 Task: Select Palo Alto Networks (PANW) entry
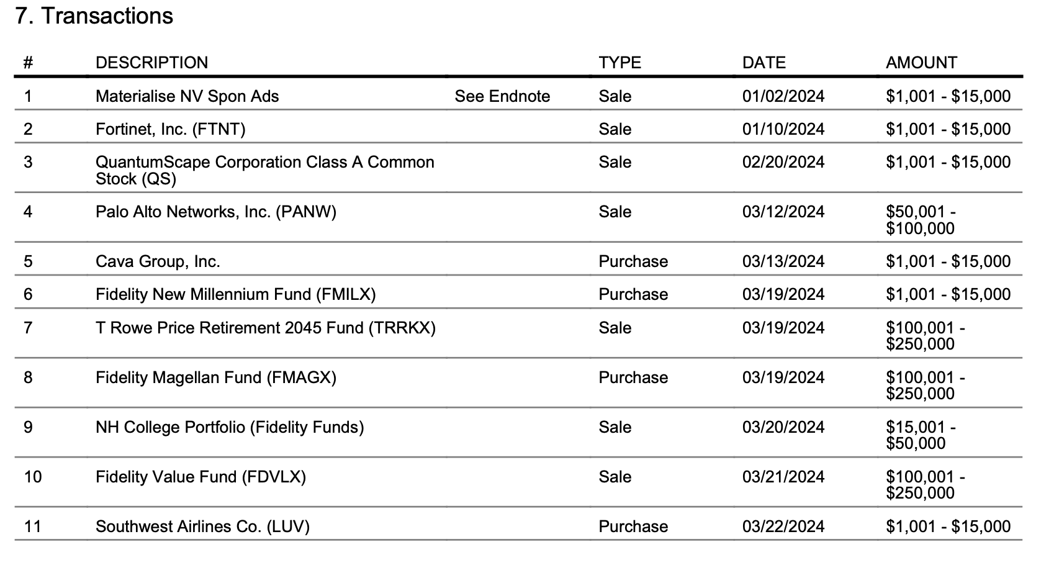pyautogui.click(x=215, y=212)
